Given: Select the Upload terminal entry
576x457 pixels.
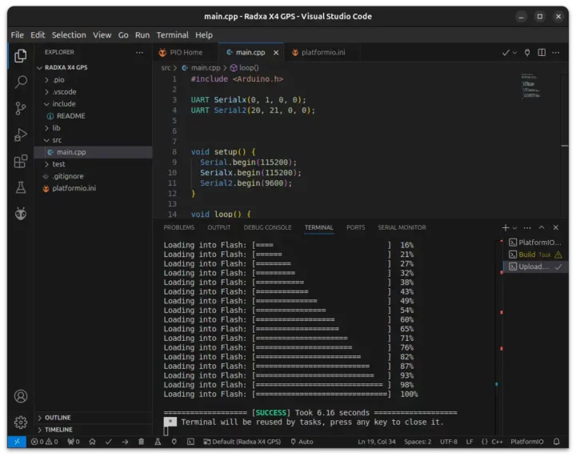Looking at the screenshot, I should coord(535,267).
